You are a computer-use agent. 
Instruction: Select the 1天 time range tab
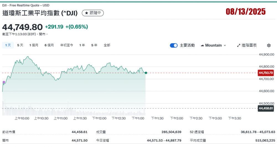pyautogui.click(x=8, y=45)
